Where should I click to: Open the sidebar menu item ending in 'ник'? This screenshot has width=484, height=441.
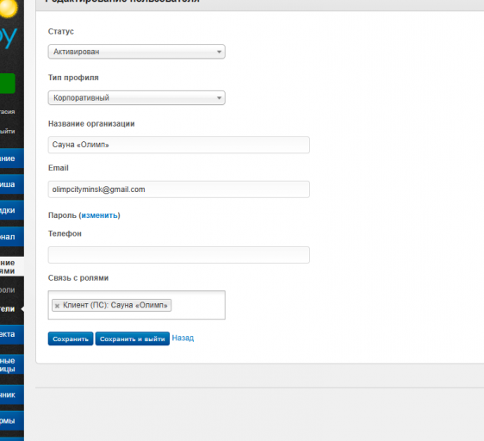tap(12, 394)
